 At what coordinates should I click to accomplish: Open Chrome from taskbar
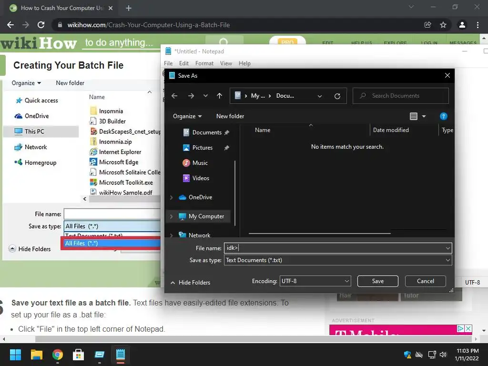click(x=58, y=355)
